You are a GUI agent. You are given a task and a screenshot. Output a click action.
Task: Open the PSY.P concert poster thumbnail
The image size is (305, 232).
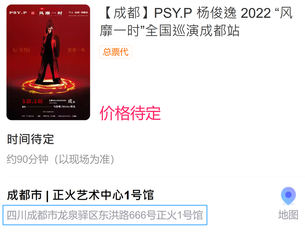coord(48,62)
